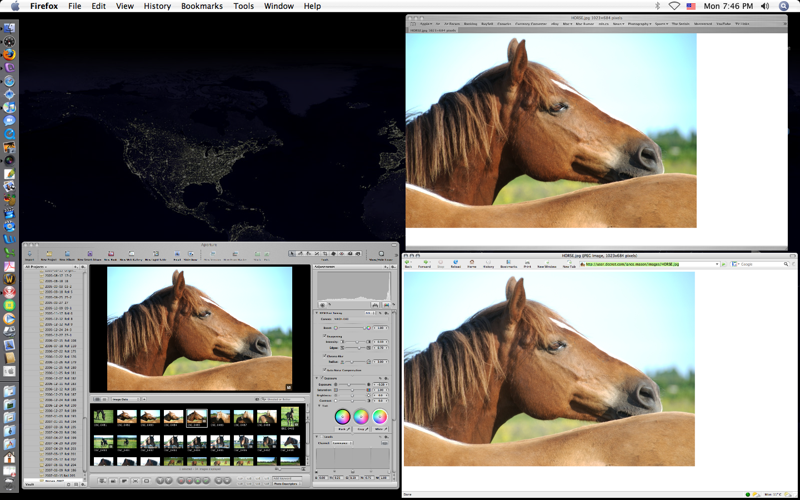The width and height of the screenshot is (800, 500).
Task: Click the White tint eyedropper button
Action: tap(380, 429)
